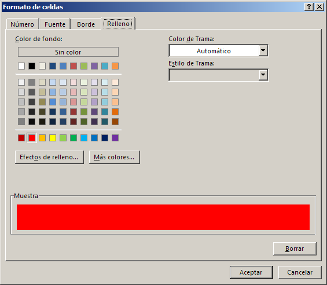Open the Color de Trama dropdown arrow

click(263, 50)
